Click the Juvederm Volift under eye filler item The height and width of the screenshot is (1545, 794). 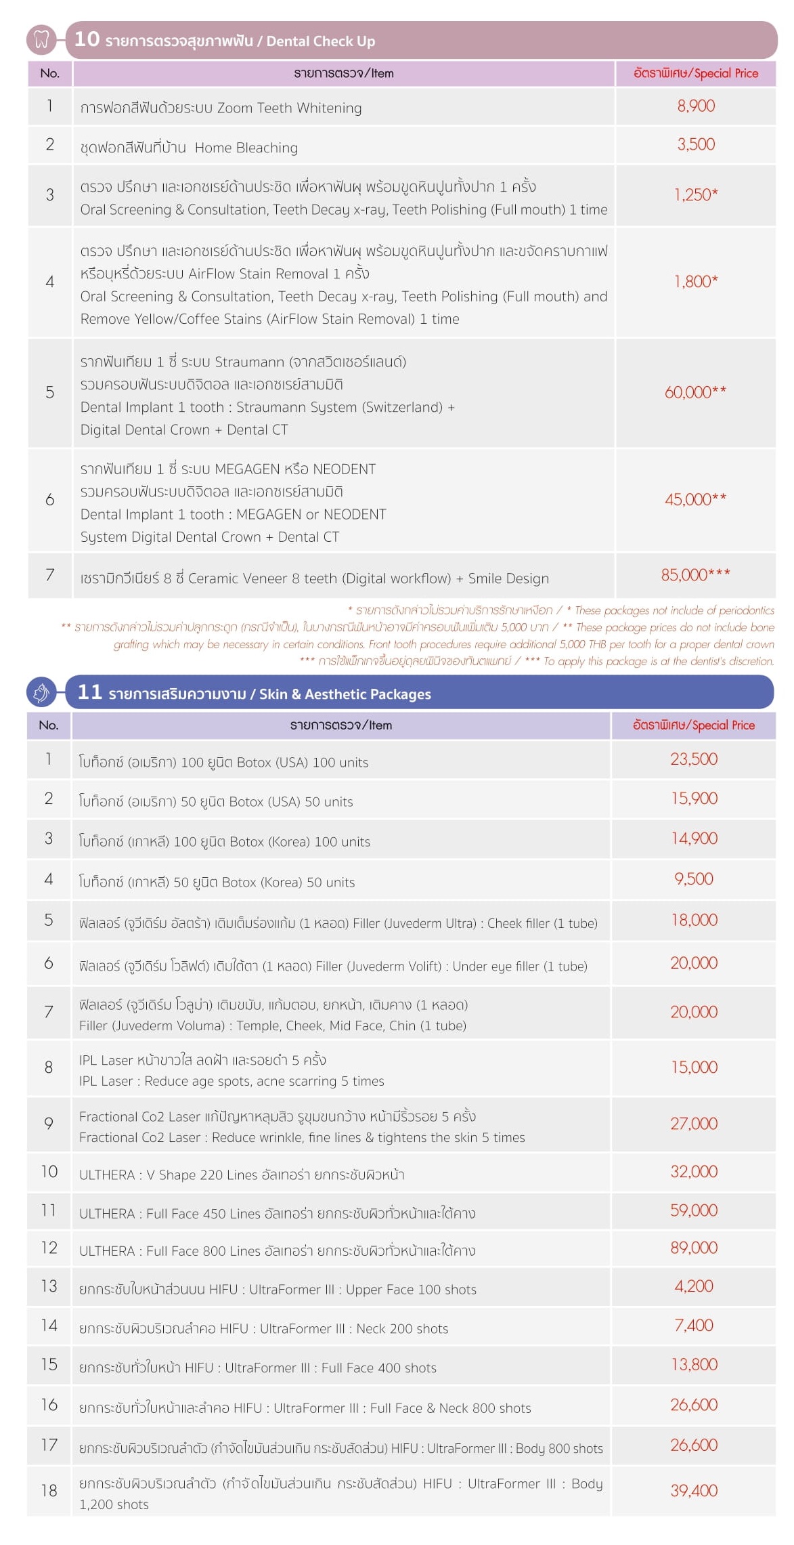[x=333, y=966]
